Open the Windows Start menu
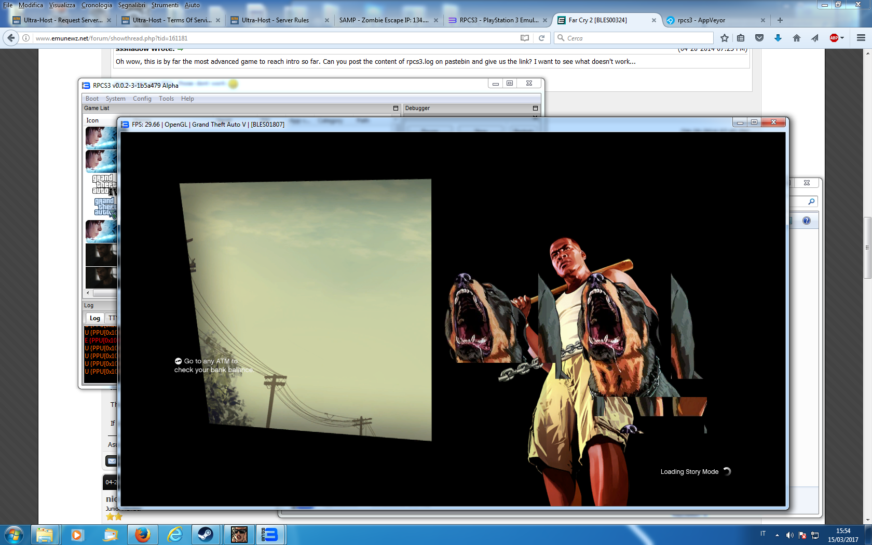 (x=14, y=535)
